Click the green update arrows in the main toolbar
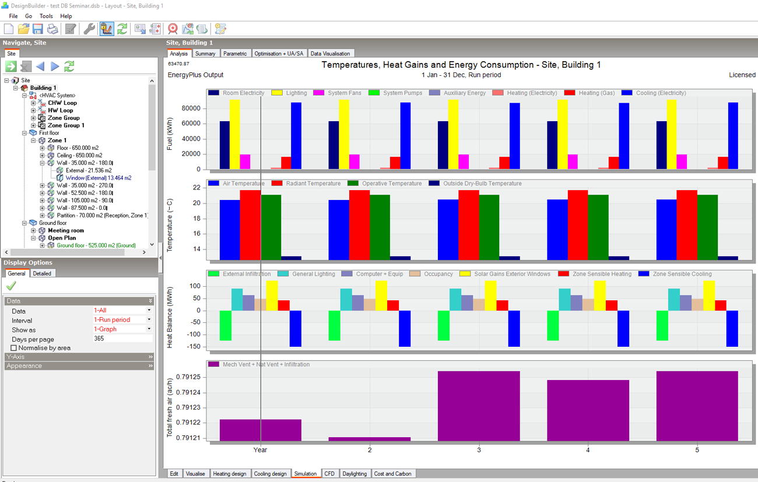 click(122, 29)
